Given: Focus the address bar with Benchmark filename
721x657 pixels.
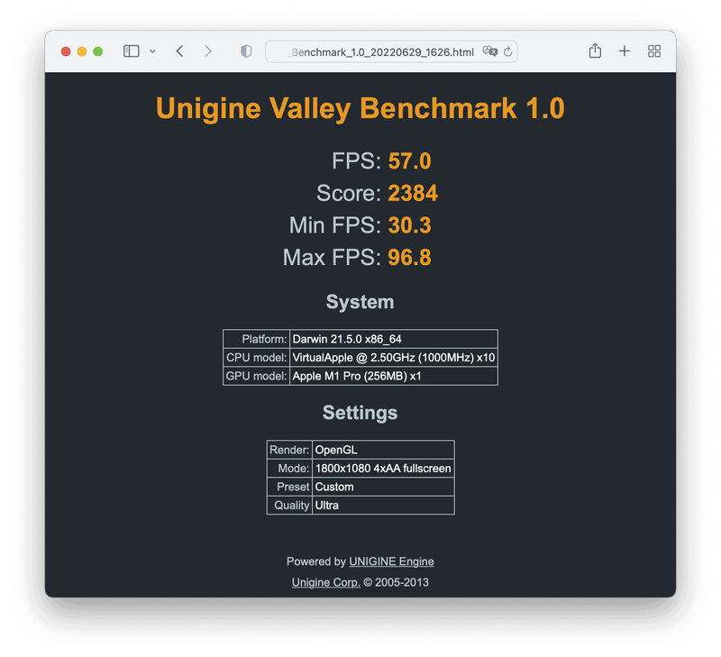Looking at the screenshot, I should click(x=381, y=52).
